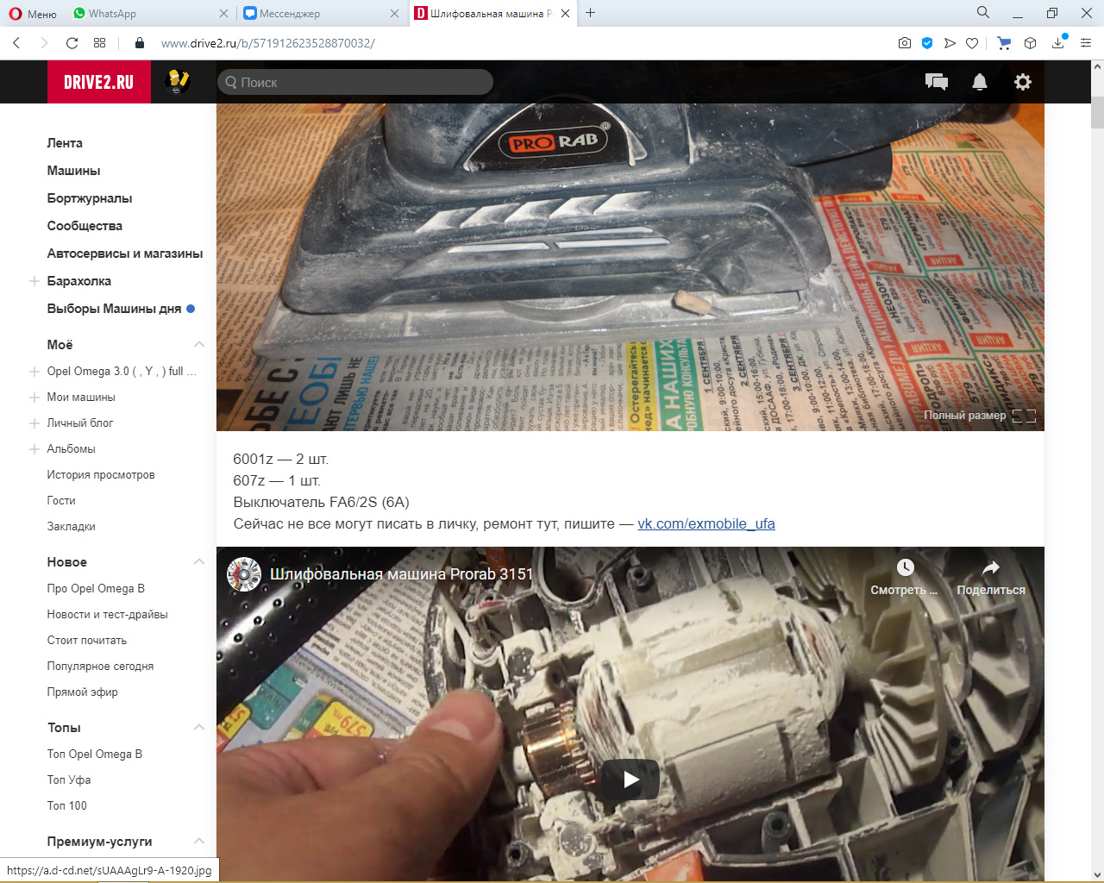This screenshot has height=883, width=1104.
Task: Open Новости и тест-драйвы
Action: pos(107,615)
